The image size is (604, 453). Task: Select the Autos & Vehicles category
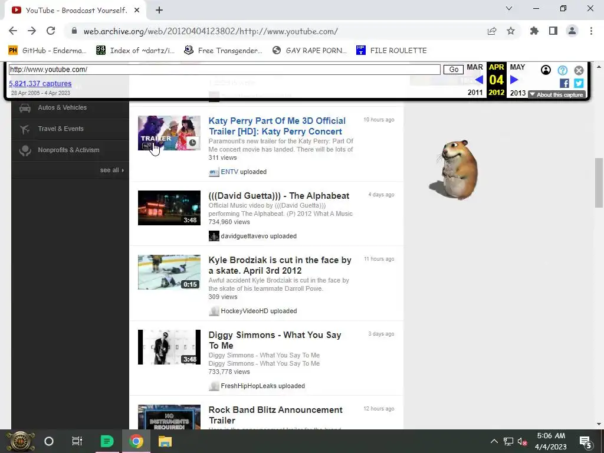click(70, 108)
